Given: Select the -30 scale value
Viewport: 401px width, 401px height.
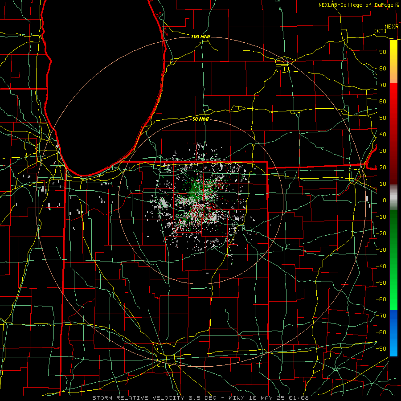Looking at the screenshot, I should tap(381, 250).
